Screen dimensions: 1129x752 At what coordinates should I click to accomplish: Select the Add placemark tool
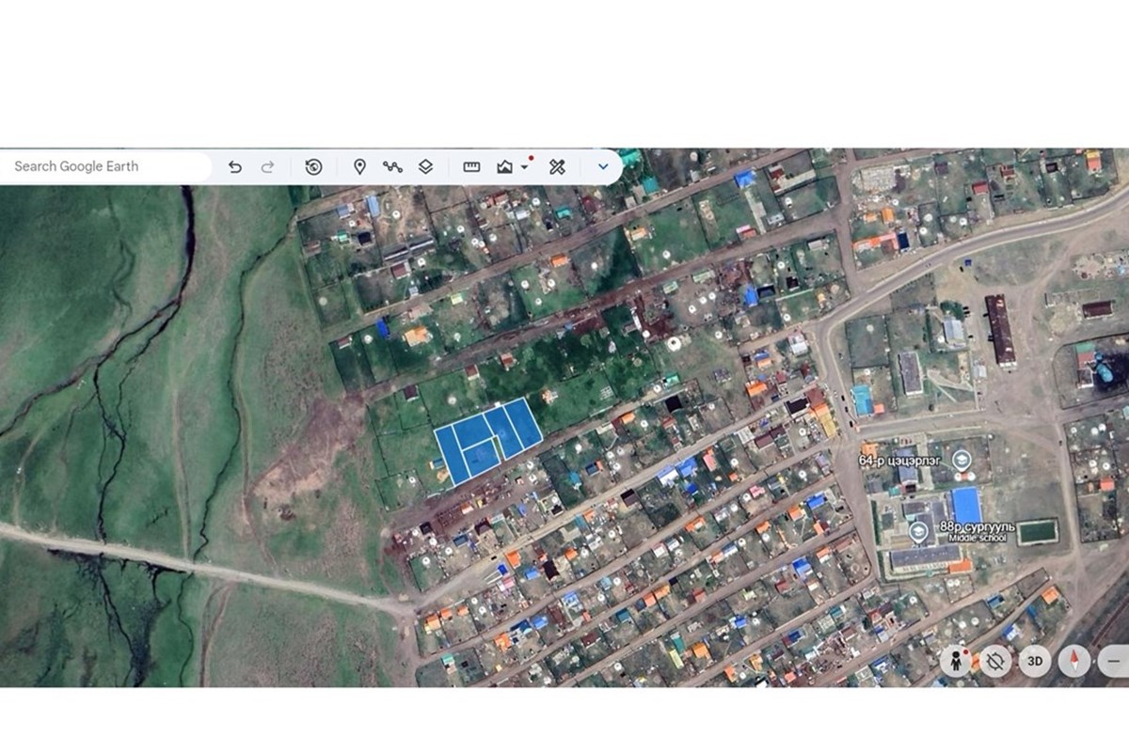359,167
